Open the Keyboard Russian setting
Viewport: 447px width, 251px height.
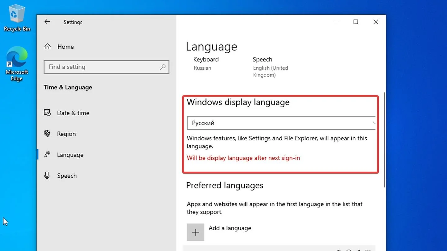206,63
